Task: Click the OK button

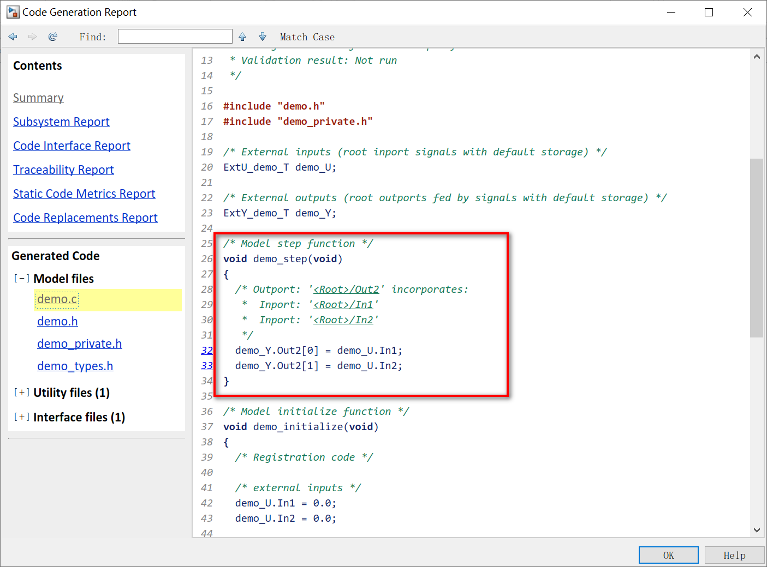Action: [x=669, y=555]
